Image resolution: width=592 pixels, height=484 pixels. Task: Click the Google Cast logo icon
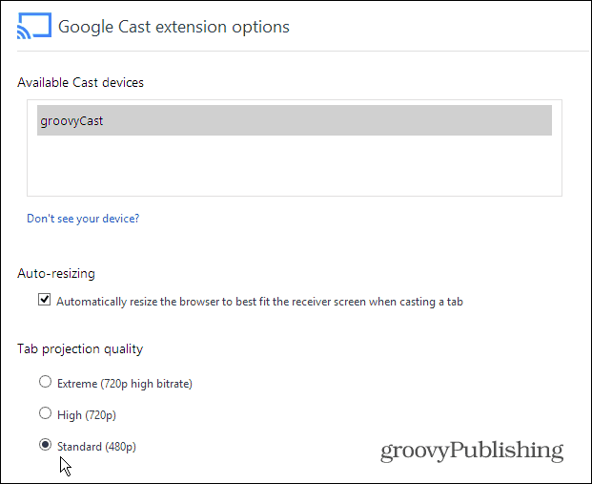34,26
